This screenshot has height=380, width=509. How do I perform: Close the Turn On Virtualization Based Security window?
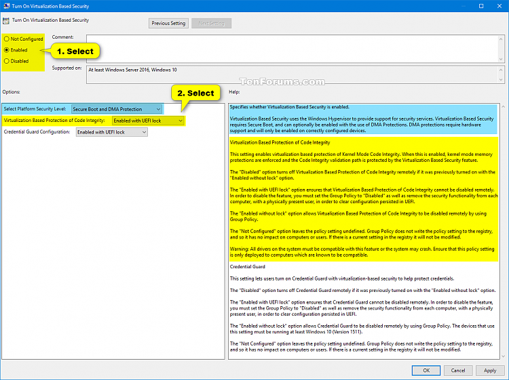click(x=499, y=6)
